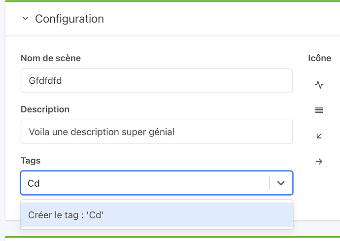Screen dimensions: 340x241
Task: Select the right arrow icon
Action: pyautogui.click(x=319, y=161)
